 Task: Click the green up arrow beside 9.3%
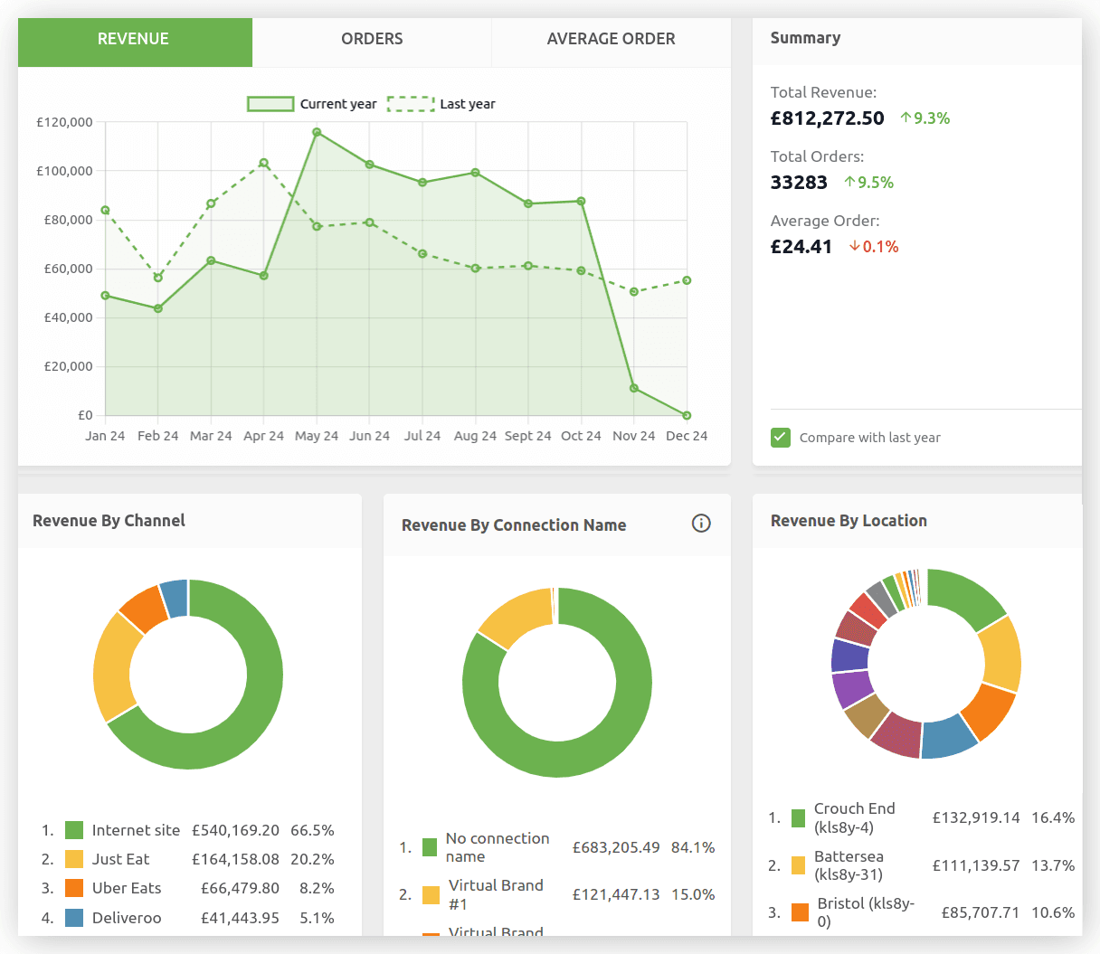coord(906,118)
